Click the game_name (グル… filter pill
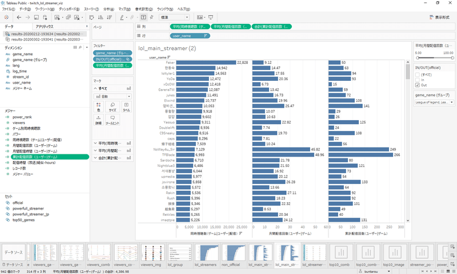Viewport: 457px width, 274px height. click(x=113, y=53)
